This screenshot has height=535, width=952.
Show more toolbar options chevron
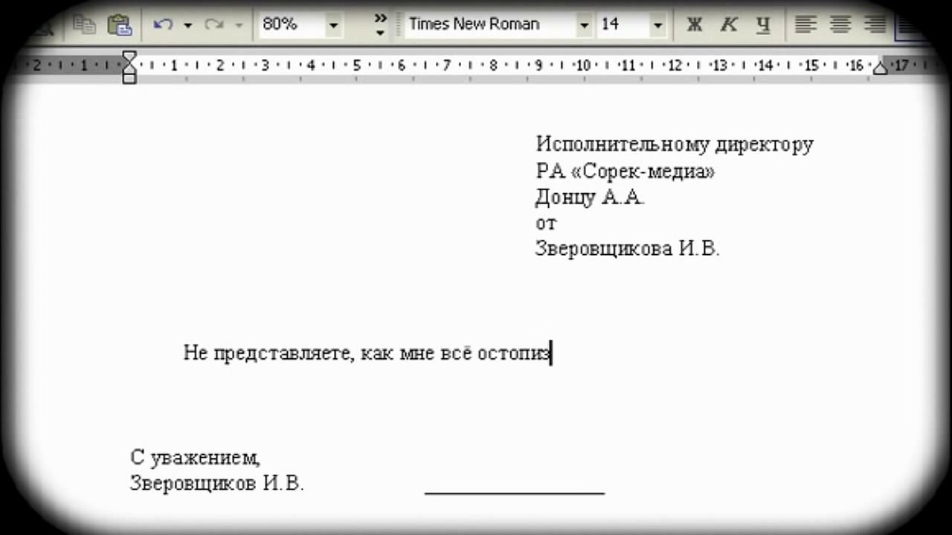(380, 25)
